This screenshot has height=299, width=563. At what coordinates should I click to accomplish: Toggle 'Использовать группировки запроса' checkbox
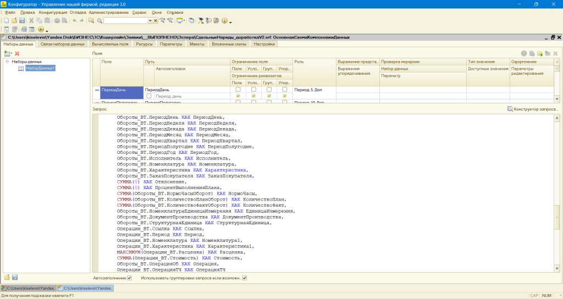(244, 278)
